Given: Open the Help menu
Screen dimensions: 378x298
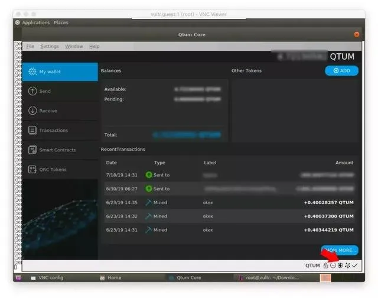Looking at the screenshot, I should pyautogui.click(x=94, y=46).
